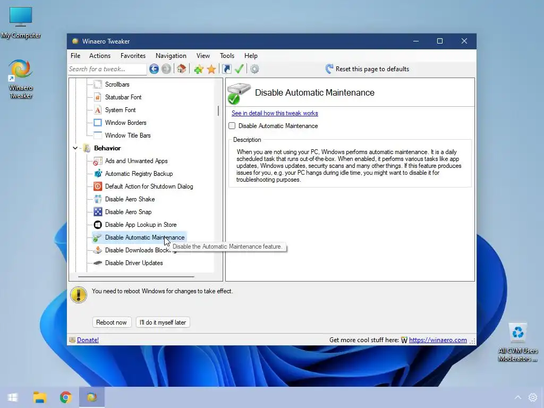544x408 pixels.
Task: Select the Disable Aero Shake tweak
Action: coord(130,199)
